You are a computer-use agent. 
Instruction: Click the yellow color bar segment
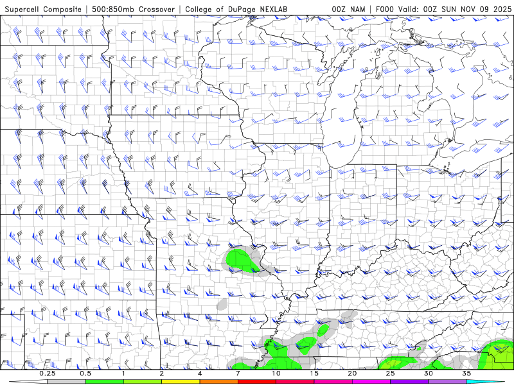click(x=181, y=382)
